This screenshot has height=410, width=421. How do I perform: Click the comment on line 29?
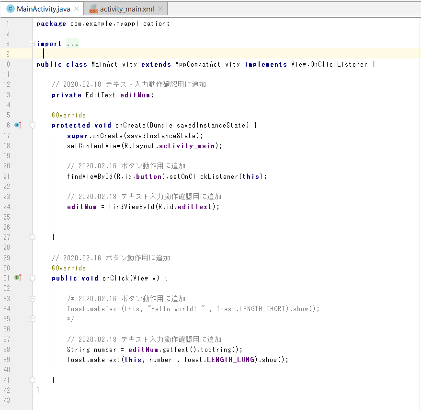pos(111,258)
